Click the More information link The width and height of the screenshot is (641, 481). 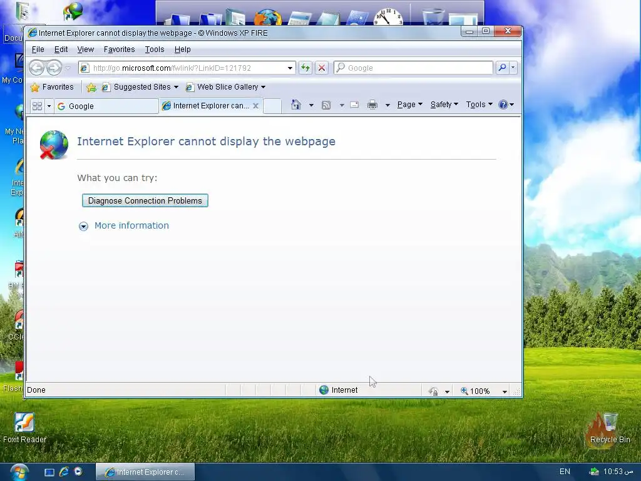point(131,225)
